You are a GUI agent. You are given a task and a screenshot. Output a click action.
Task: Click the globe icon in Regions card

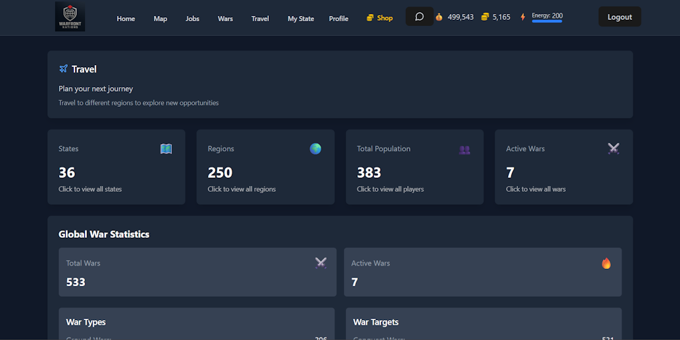coord(315,149)
